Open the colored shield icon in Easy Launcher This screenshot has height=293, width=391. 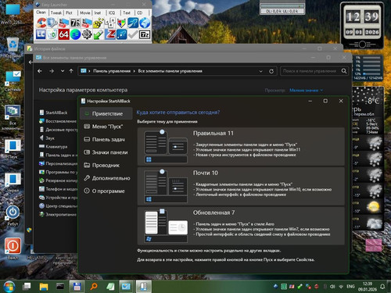pos(121,23)
